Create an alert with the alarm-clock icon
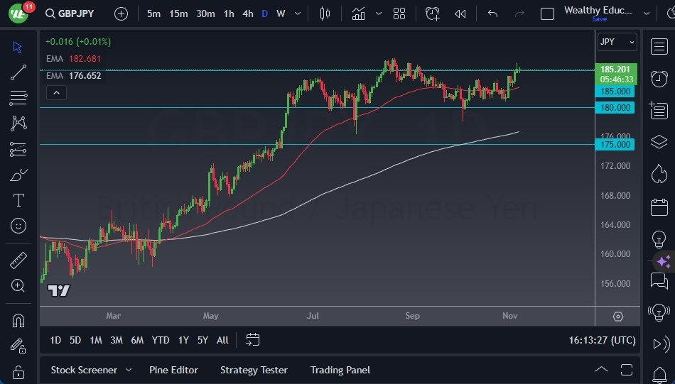675x384 pixels. (x=432, y=13)
